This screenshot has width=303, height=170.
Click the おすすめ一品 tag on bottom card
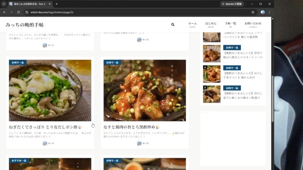[19, 160]
